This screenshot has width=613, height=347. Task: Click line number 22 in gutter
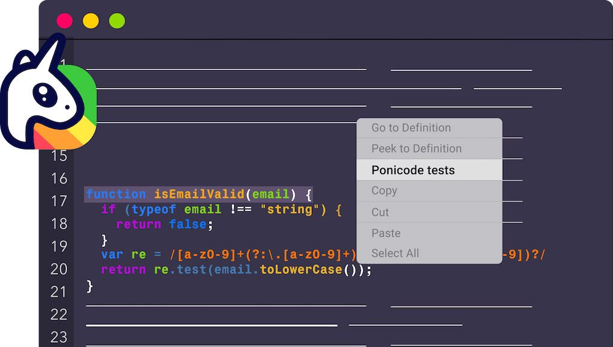(x=59, y=314)
